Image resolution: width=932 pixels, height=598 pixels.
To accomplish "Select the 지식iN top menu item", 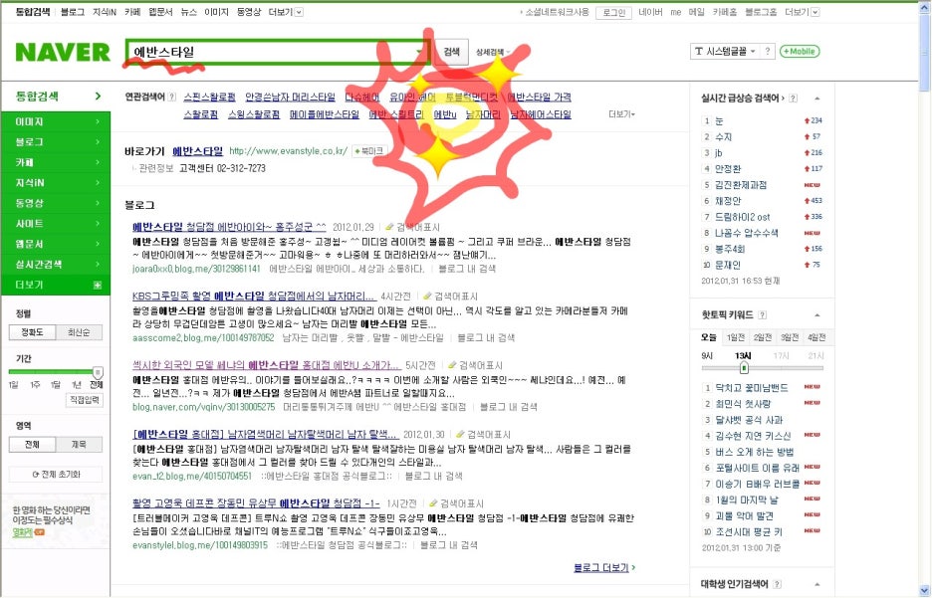I will (104, 12).
